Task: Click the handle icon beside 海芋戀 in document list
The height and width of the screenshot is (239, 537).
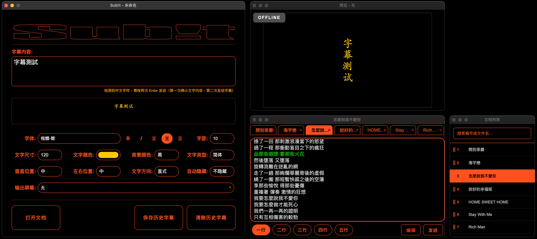Action: [x=454, y=163]
